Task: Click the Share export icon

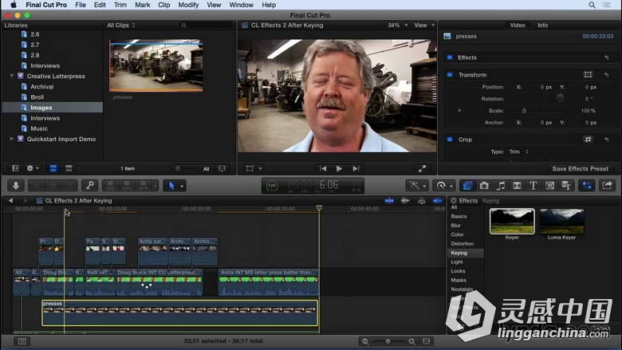Action: [607, 186]
